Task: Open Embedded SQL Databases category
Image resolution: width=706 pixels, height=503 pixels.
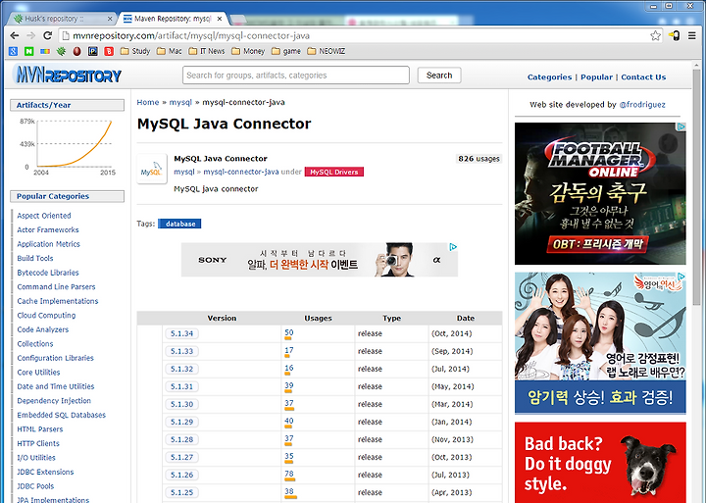Action: [61, 415]
